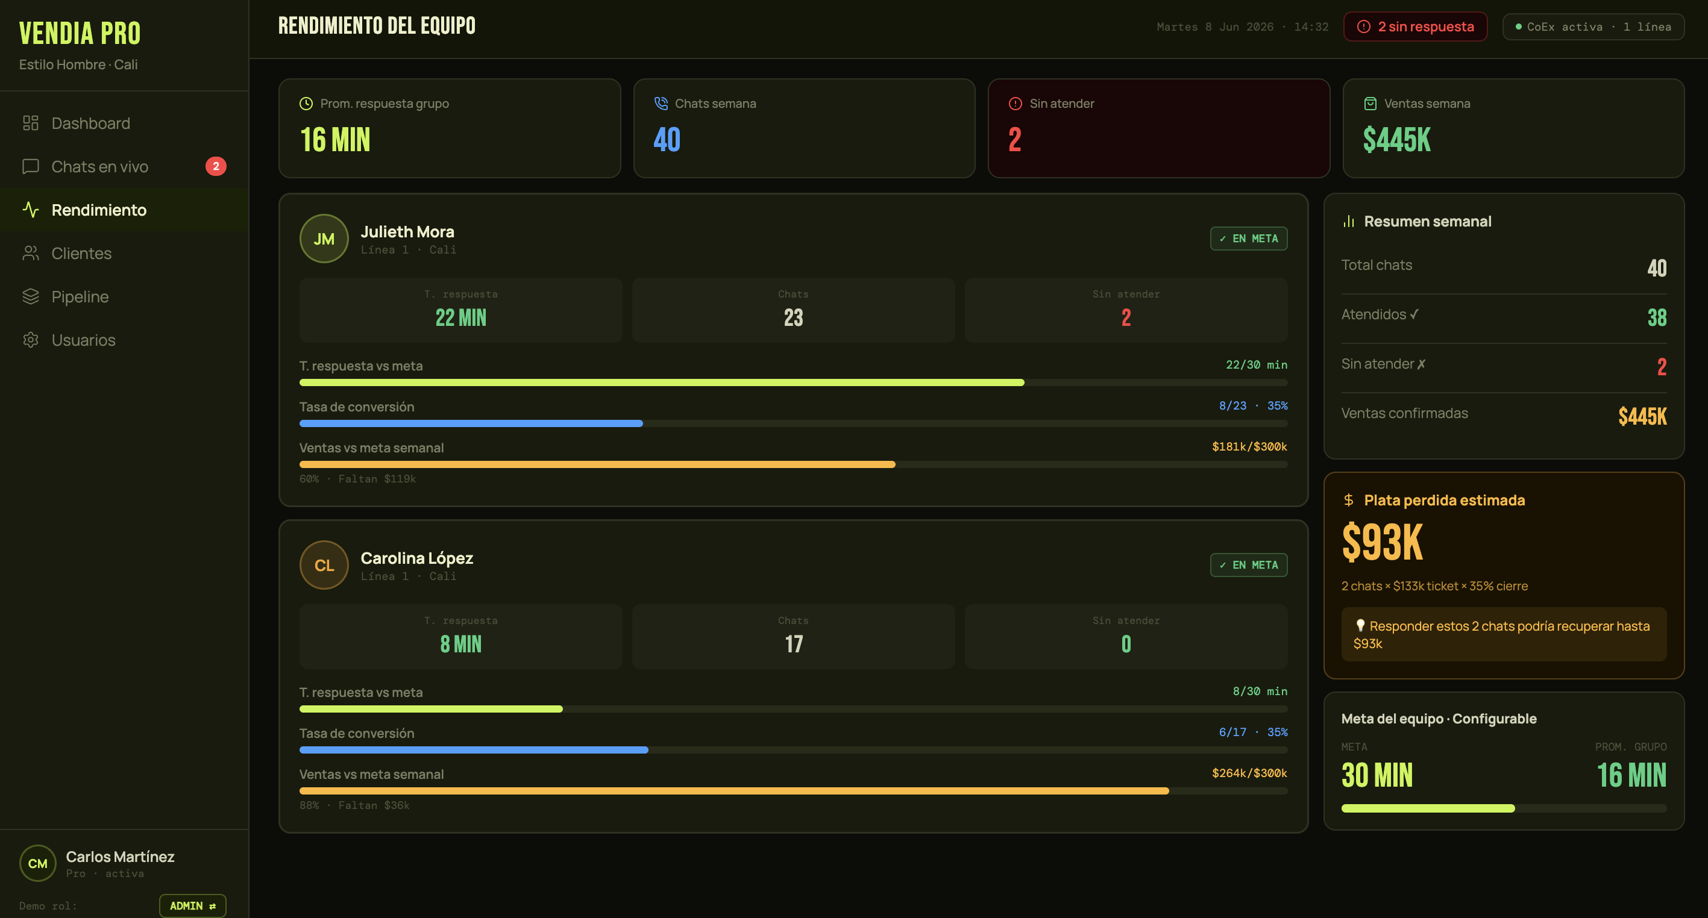Open Chats en vivo in sidebar
1708x918 pixels.
point(124,166)
